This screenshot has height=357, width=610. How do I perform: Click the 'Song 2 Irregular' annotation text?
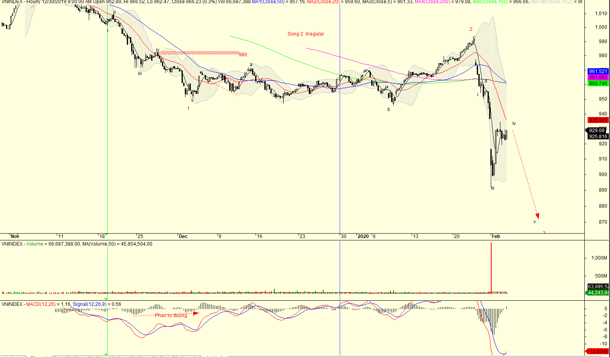pos(306,34)
